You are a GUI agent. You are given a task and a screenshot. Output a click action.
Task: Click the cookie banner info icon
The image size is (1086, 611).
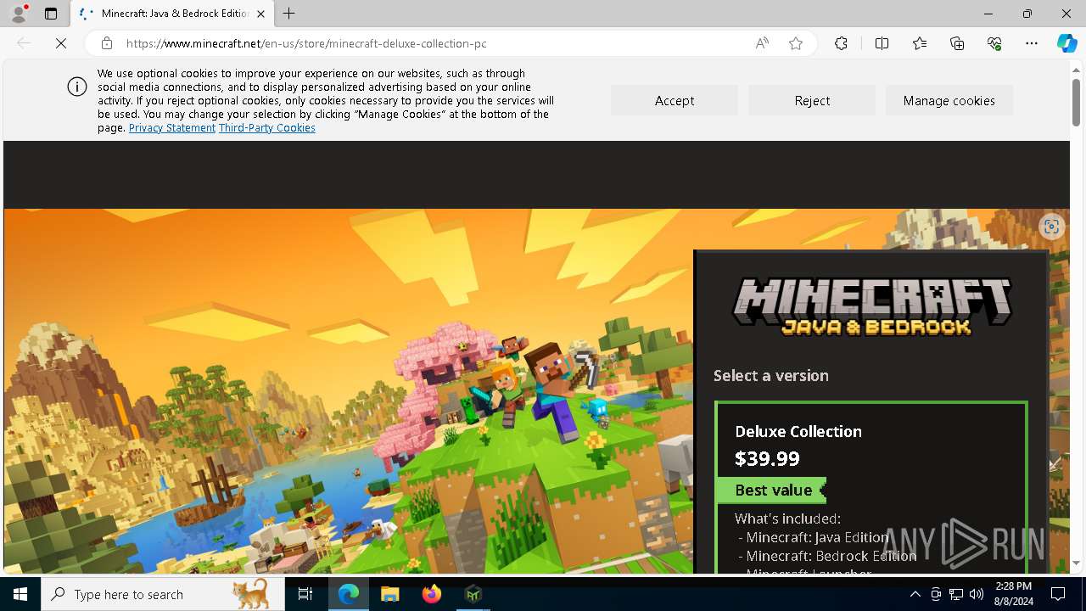77,87
